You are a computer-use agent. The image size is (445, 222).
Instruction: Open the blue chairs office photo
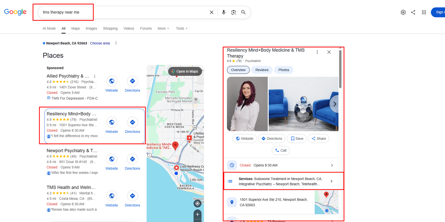(x=303, y=104)
